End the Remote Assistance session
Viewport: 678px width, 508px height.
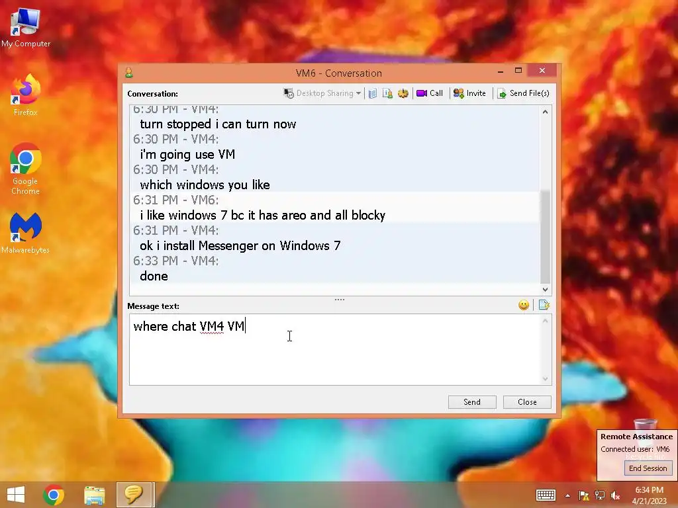pyautogui.click(x=648, y=468)
